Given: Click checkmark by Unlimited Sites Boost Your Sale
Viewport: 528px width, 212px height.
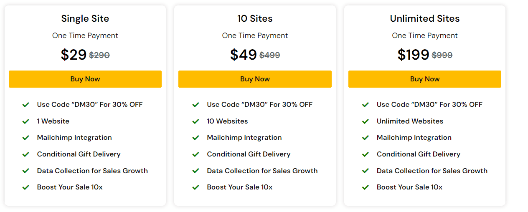Looking at the screenshot, I should pos(366,187).
